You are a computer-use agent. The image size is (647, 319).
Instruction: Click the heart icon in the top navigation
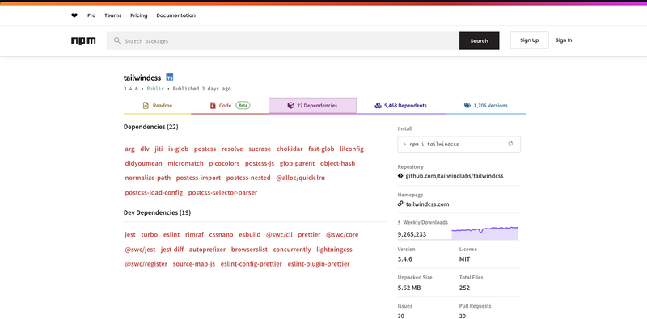click(x=74, y=15)
